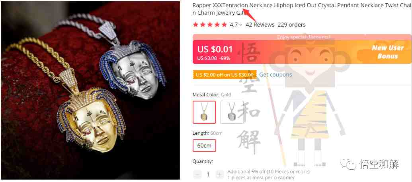412x182 pixels.
Task: Click the New User Bonus banner
Action: tap(388, 52)
